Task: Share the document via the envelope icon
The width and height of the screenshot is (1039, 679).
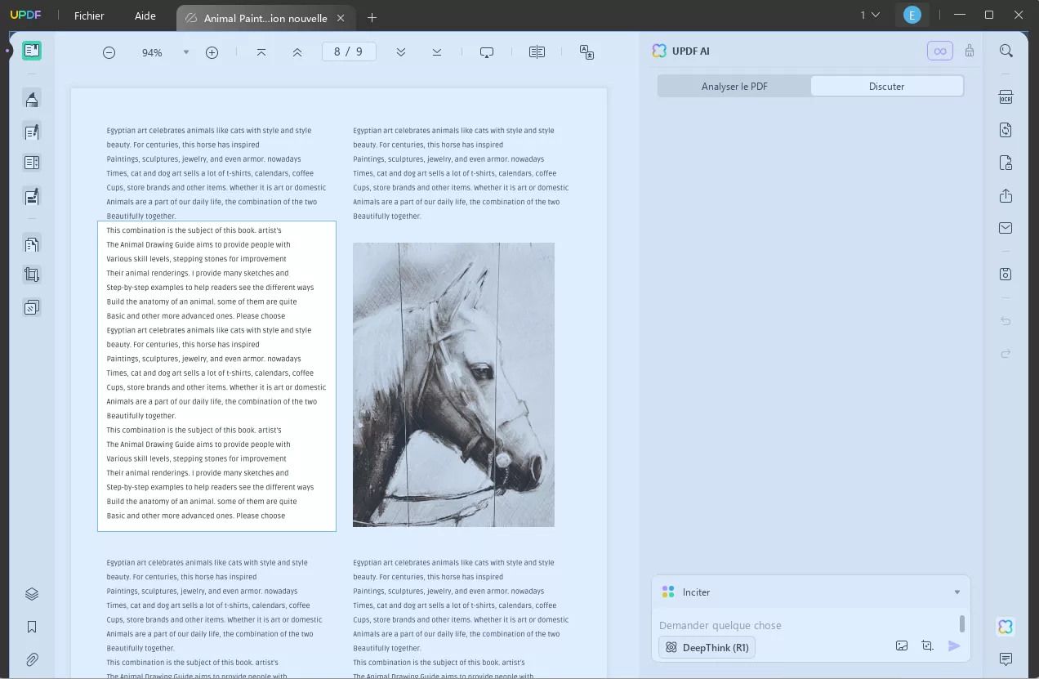Action: (x=1006, y=227)
